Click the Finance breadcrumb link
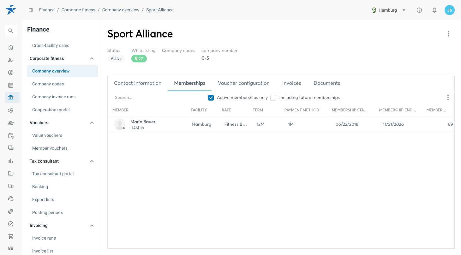461x255 pixels. click(x=47, y=10)
